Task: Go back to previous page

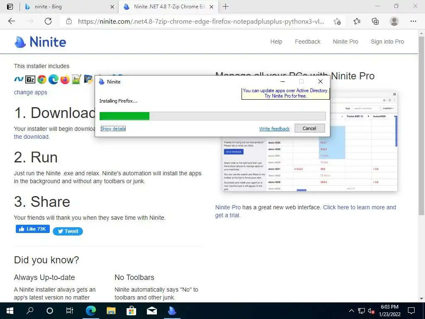Action: pos(11,21)
